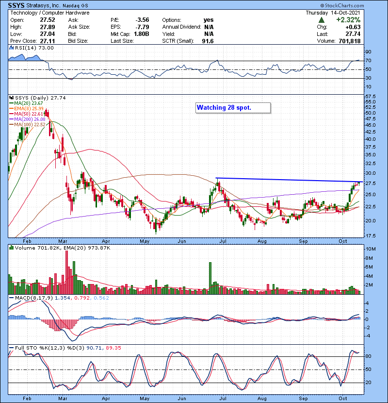Click the Open price 27.52
Viewport: 388px width, 403px height.
pos(47,20)
